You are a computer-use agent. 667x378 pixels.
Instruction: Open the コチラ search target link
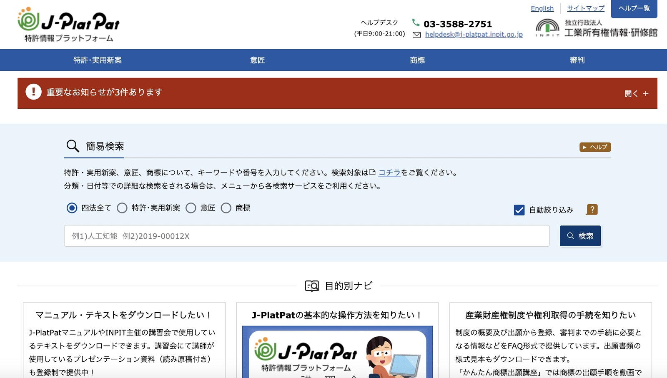point(389,173)
